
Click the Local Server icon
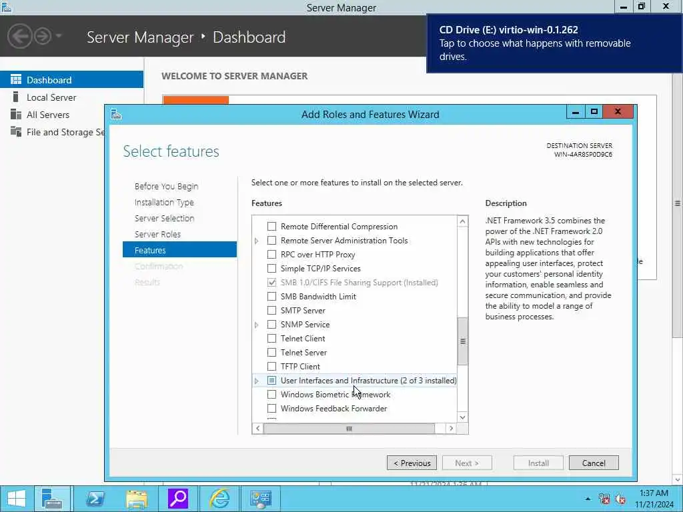pyautogui.click(x=16, y=97)
